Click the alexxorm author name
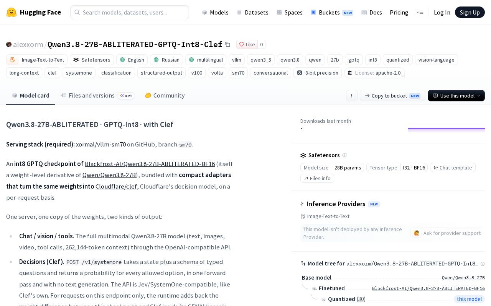 (x=28, y=44)
